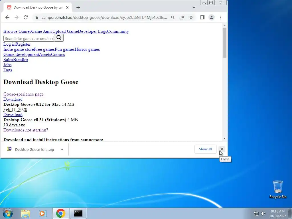Screen dimensions: 292x219
Task: Open the Horror games link
Action: [x=87, y=50]
